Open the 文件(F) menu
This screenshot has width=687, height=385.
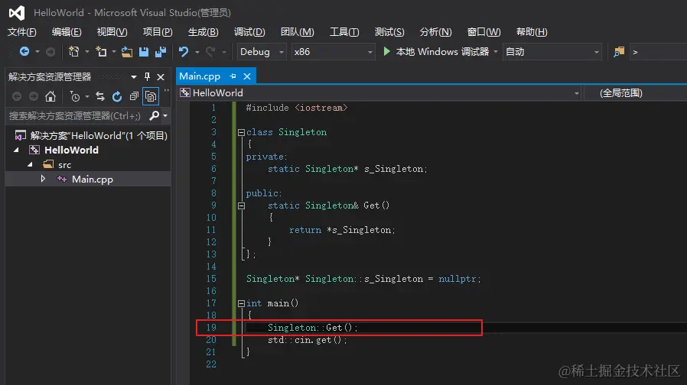tap(21, 32)
